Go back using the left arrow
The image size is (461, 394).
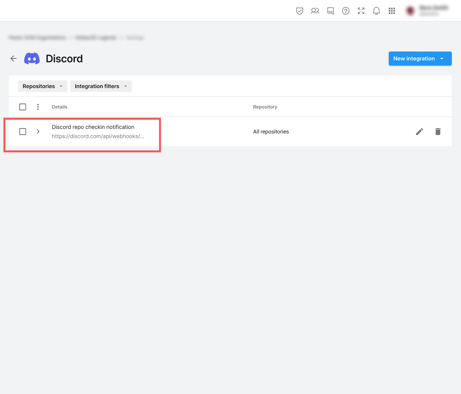click(x=14, y=59)
